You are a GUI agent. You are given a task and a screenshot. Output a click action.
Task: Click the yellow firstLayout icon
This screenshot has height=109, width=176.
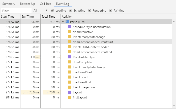(70, 97)
